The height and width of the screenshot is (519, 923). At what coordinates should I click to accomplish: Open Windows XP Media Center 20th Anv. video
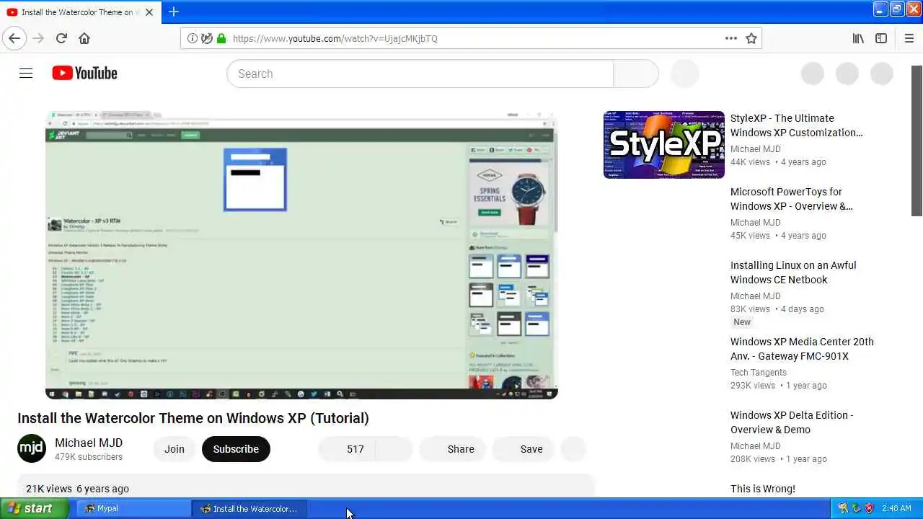click(x=802, y=349)
